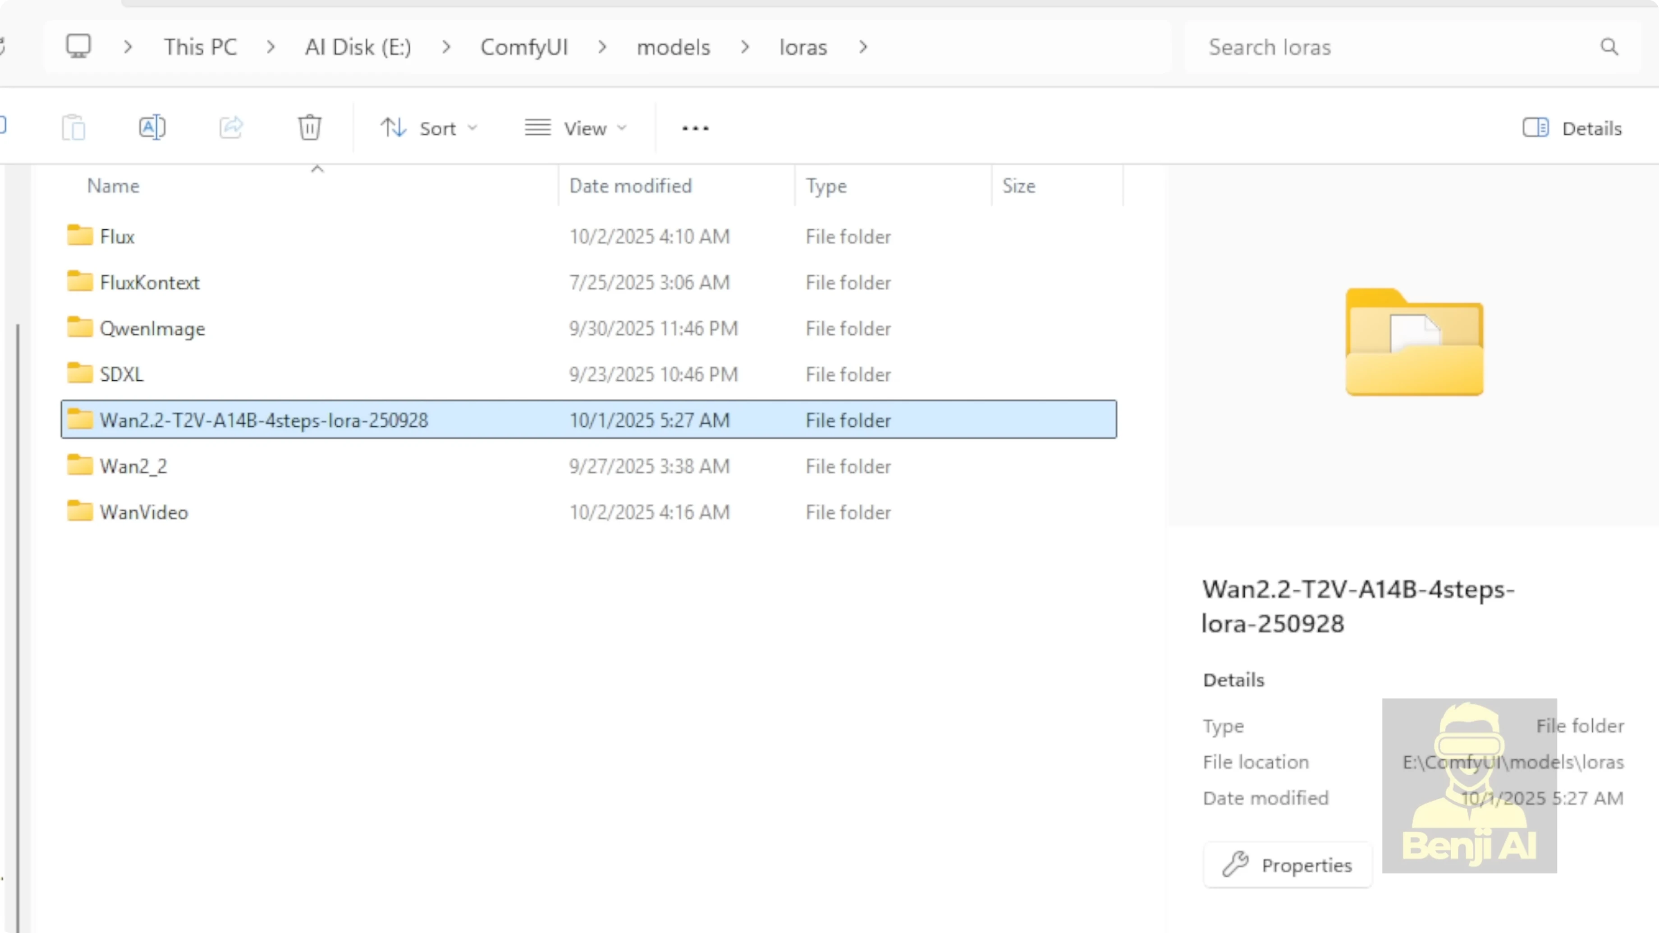Viewport: 1659px width, 933px height.
Task: Open the See more ellipsis menu
Action: click(x=695, y=128)
